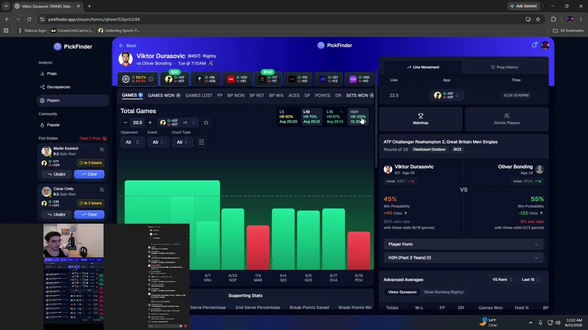The height and width of the screenshot is (330, 588).
Task: Choose Under for Martin Krumich
Action: click(56, 174)
